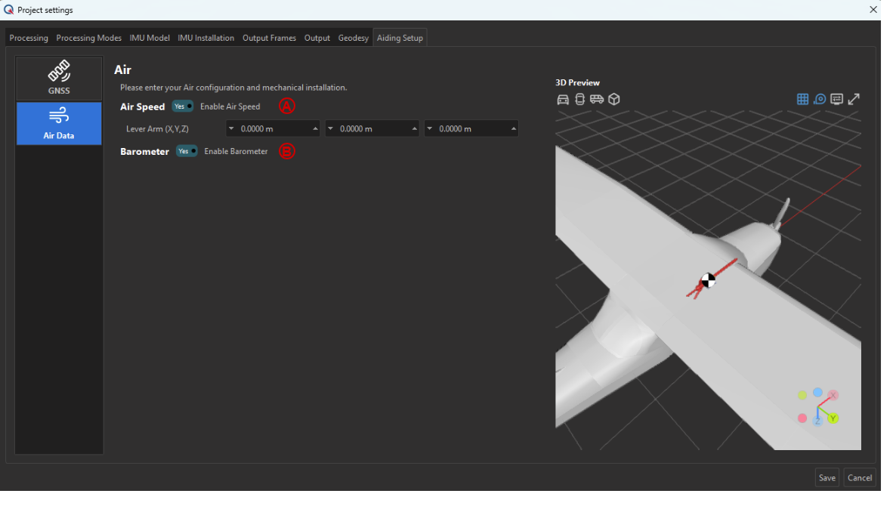Image resolution: width=896 pixels, height=506 pixels.
Task: Select the Air Data sidebar panel
Action: 59,122
